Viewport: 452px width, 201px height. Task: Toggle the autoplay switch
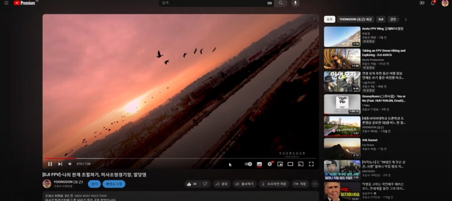tap(248, 164)
